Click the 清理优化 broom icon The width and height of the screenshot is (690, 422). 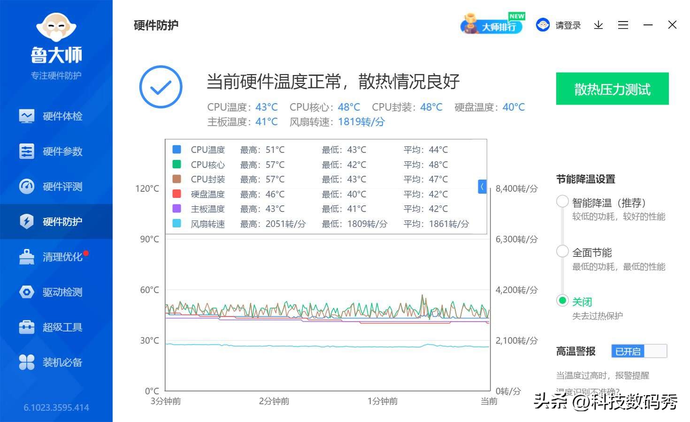click(27, 256)
